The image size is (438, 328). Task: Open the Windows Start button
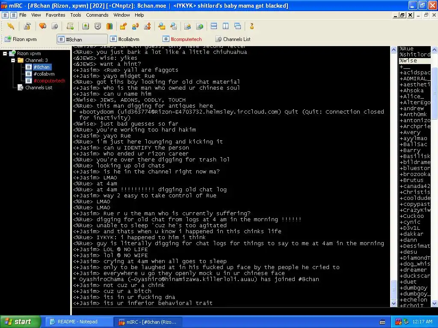pyautogui.click(x=20, y=322)
